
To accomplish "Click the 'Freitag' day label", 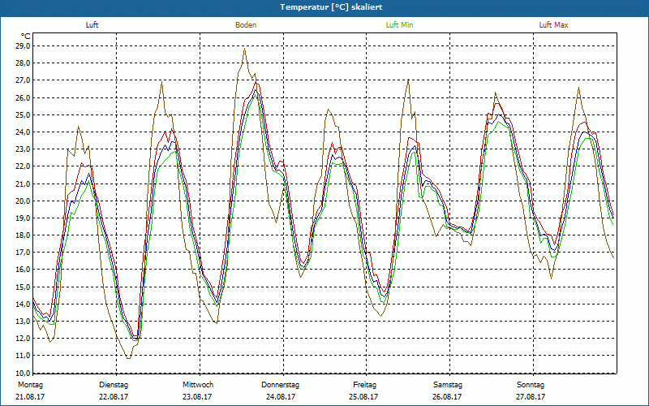I will point(364,385).
